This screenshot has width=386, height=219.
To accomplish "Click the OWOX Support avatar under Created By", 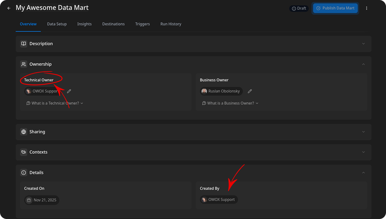I will coord(204,200).
